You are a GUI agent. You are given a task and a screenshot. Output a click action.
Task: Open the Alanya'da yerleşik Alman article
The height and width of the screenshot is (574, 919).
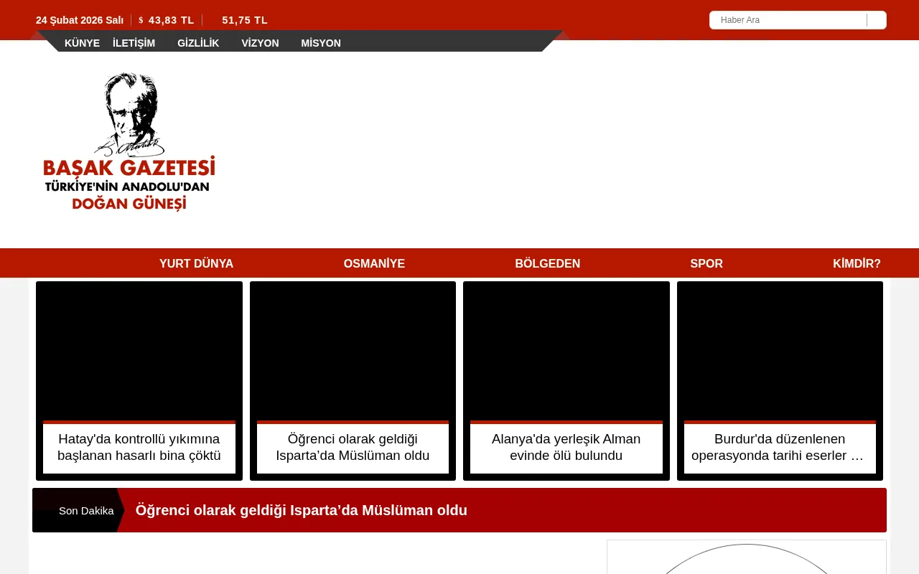click(x=566, y=447)
